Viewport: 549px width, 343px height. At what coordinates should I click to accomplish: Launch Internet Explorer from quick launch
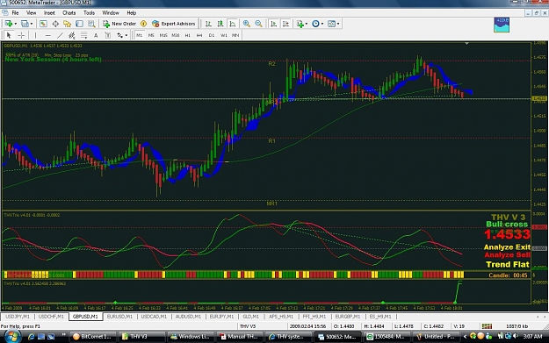31,337
